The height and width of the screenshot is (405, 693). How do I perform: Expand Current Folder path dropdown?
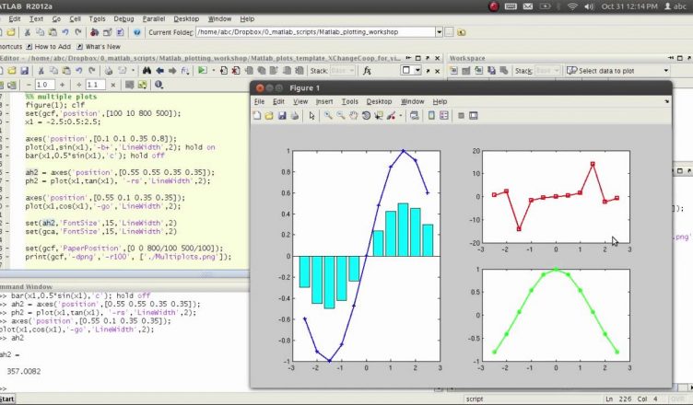coord(439,32)
